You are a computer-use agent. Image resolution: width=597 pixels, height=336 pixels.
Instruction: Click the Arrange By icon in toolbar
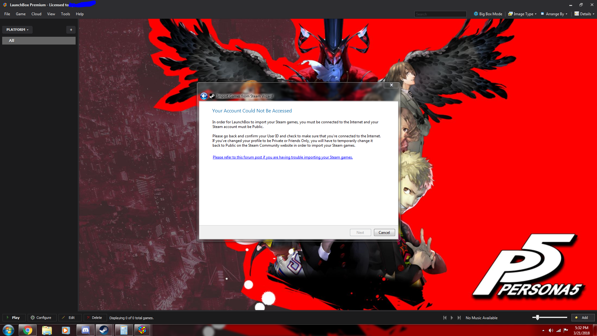542,14
